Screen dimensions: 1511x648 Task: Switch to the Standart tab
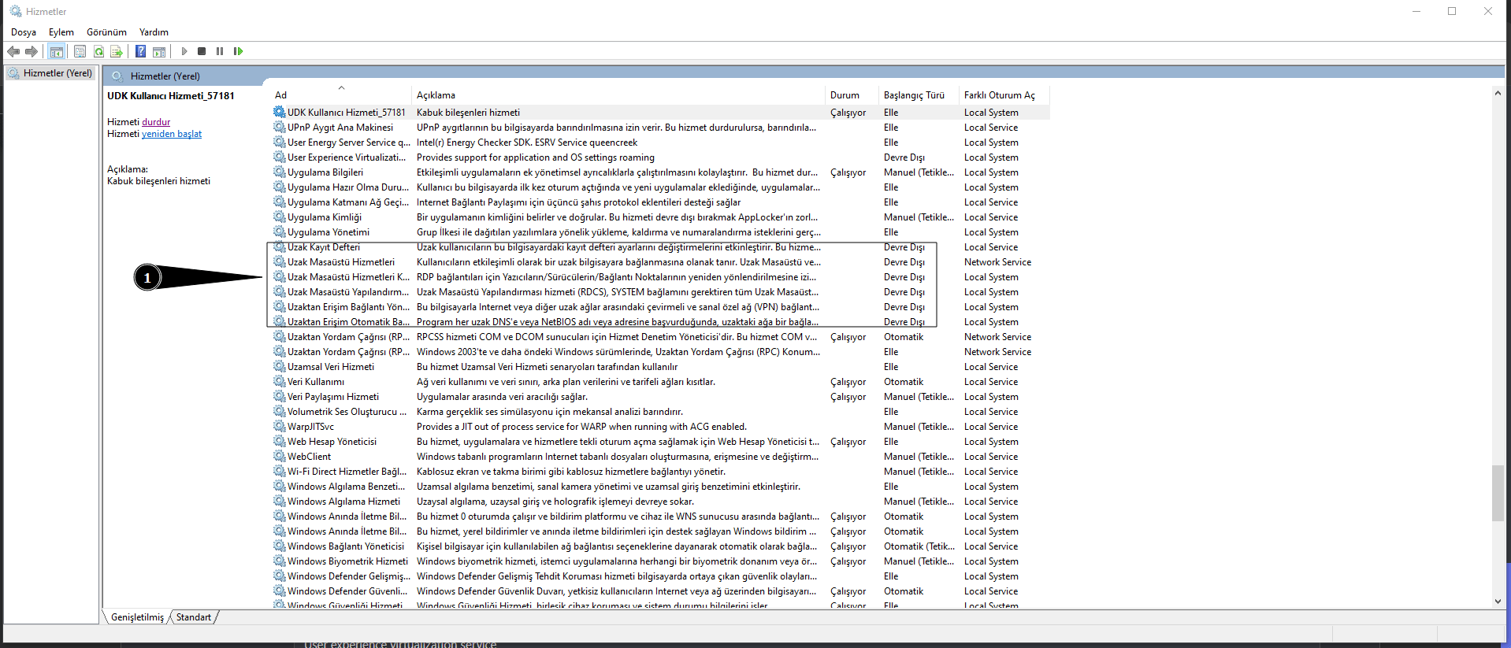tap(194, 617)
